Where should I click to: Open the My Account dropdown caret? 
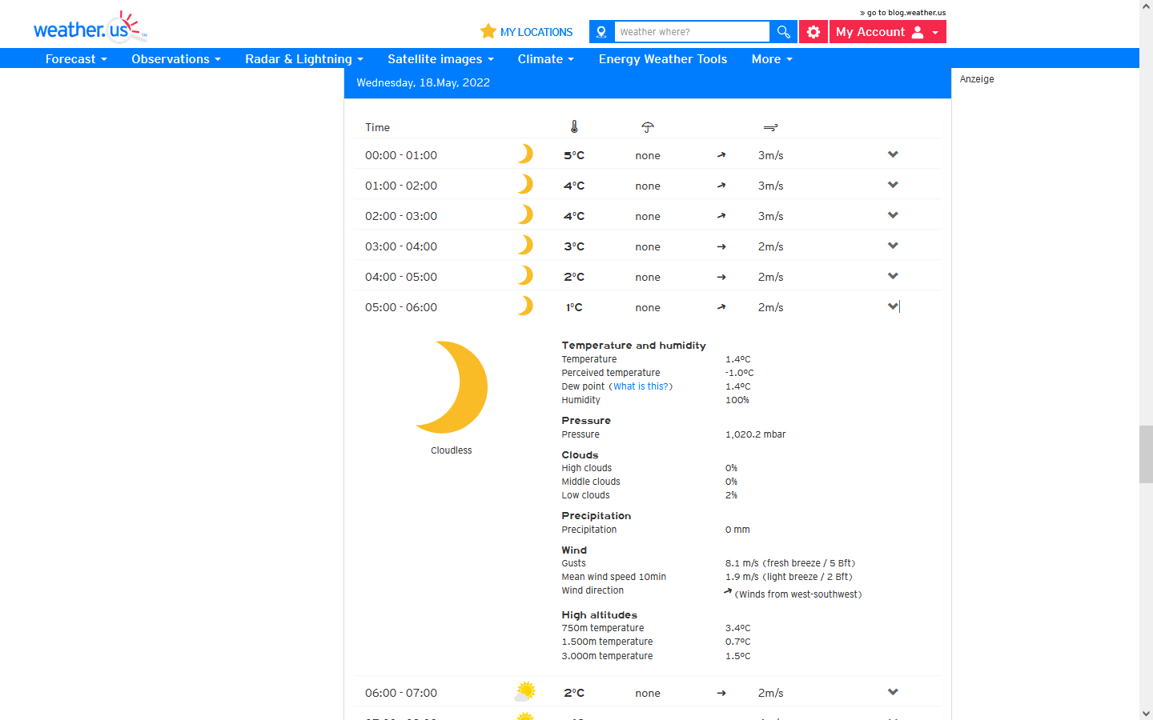tap(935, 33)
